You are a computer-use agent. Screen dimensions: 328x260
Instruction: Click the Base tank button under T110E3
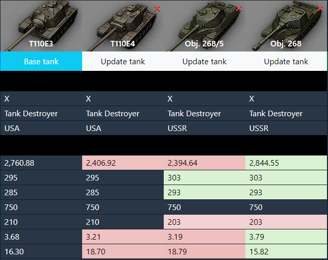41,61
